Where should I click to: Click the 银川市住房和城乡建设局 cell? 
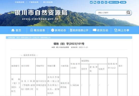click(41, 85)
